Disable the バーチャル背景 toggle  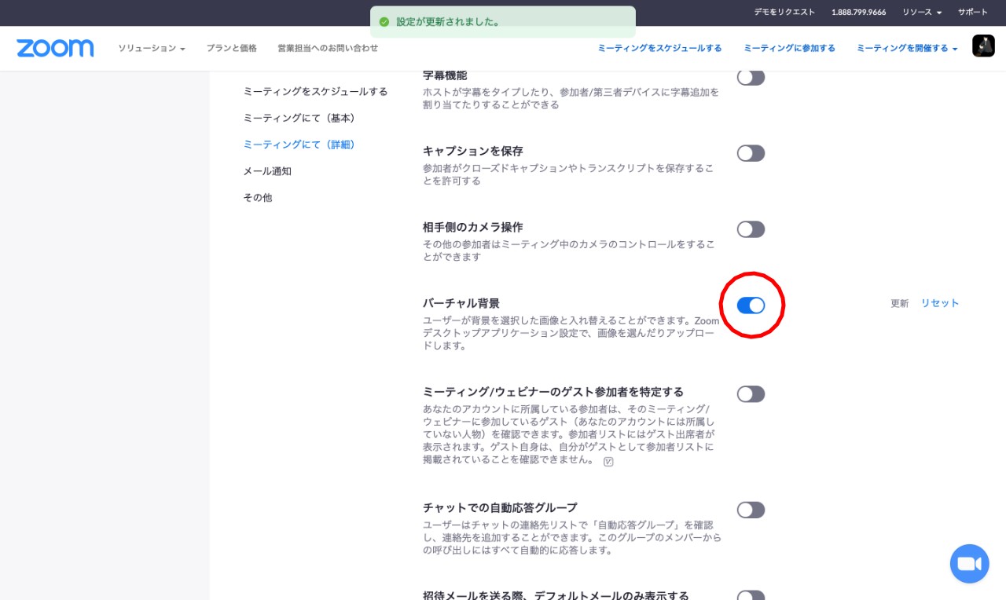click(751, 305)
